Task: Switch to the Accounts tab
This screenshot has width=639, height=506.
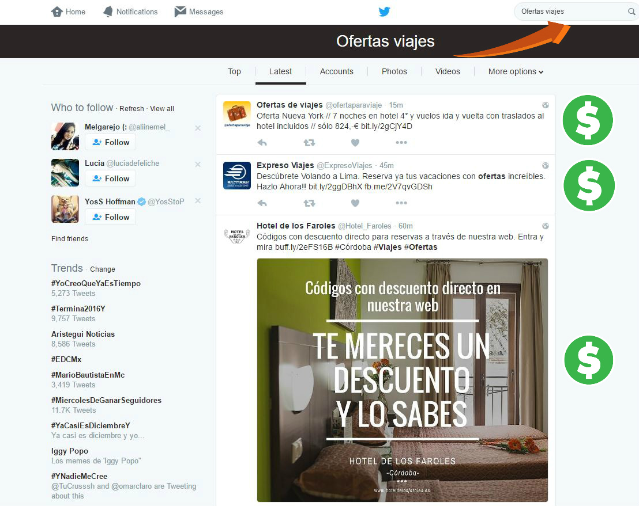Action: 337,71
